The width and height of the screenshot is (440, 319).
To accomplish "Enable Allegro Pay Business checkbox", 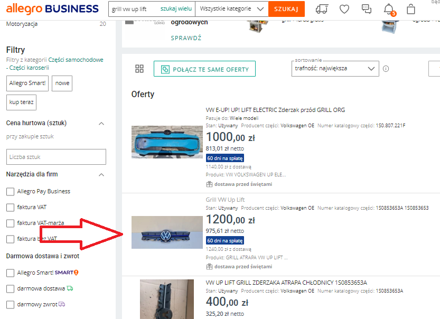I will 10,191.
